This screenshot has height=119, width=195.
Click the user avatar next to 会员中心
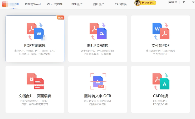point(137,3)
